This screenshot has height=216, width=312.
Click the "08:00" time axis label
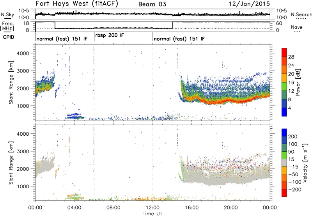pos(113,208)
